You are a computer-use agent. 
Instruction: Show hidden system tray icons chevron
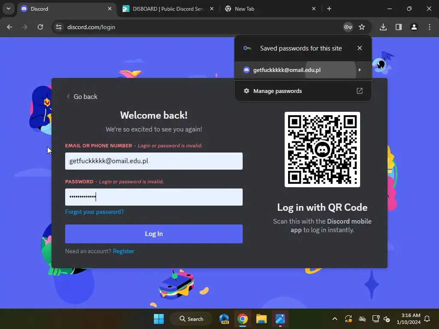point(334,319)
